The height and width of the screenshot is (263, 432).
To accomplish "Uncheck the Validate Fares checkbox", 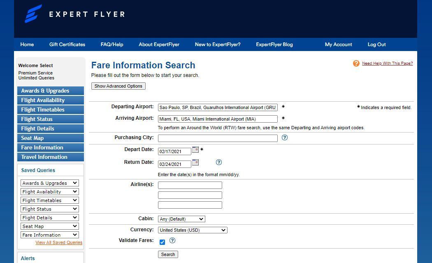I will click(x=162, y=242).
